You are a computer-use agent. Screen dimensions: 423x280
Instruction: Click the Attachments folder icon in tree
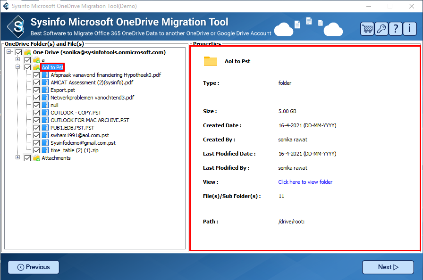click(x=36, y=158)
